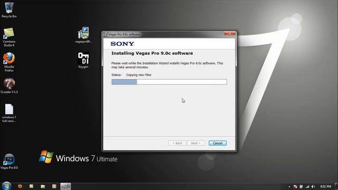Screen dimensions: 338x190
Task: Click the 'Copying new files' status text
Action: tap(138, 75)
